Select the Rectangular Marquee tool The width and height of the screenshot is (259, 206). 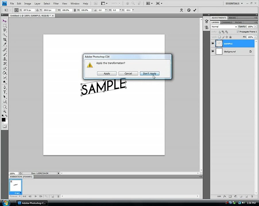coord(5,26)
